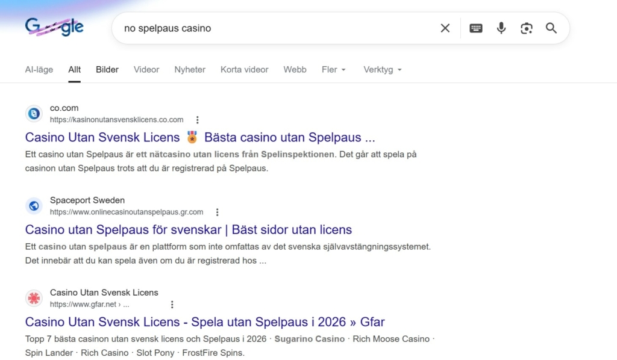
Task: Switch to the Bilder tab
Action: [x=107, y=70]
